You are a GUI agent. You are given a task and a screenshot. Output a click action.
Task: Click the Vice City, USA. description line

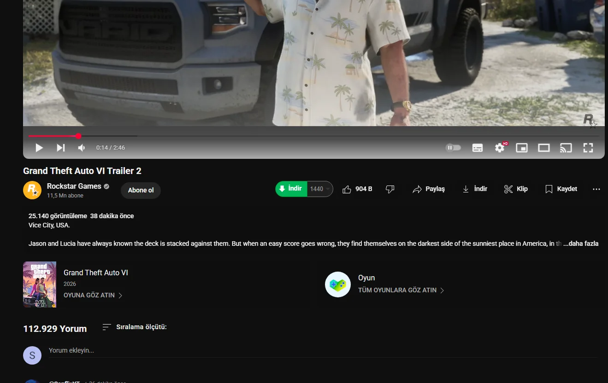tap(49, 225)
